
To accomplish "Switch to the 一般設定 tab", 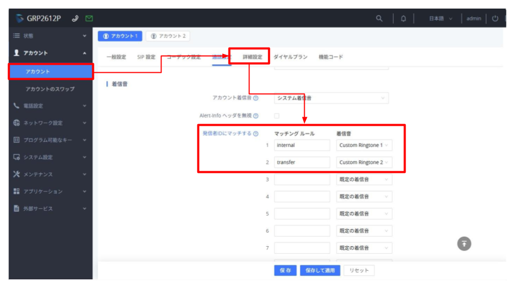I will pos(116,57).
